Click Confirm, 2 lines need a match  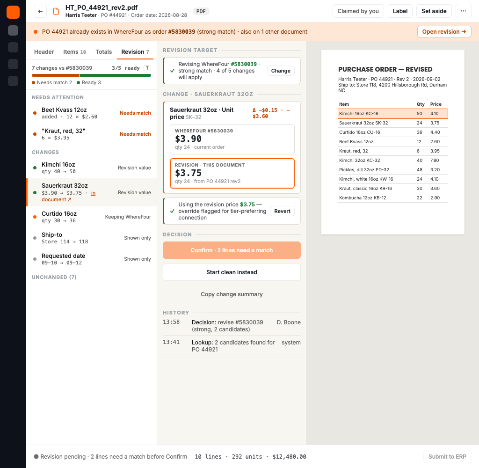pyautogui.click(x=232, y=250)
